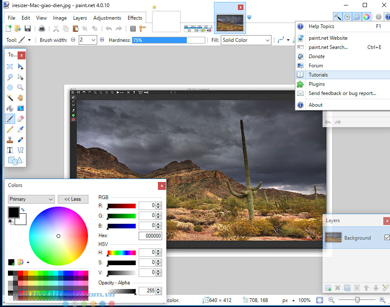Click Add New Layer button

pos(328,288)
